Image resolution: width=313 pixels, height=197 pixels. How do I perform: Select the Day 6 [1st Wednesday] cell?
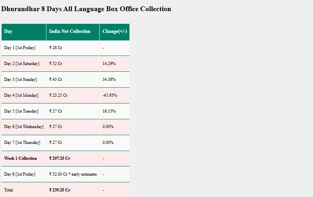point(24,127)
